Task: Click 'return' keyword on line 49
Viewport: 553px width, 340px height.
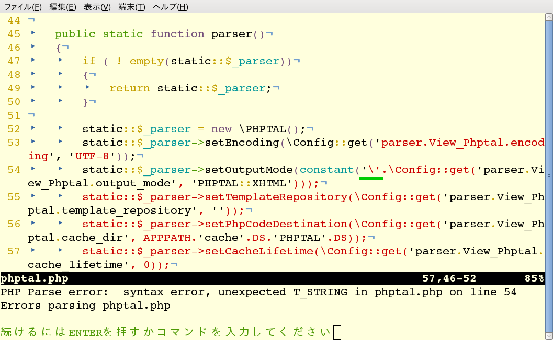Action: tap(130, 88)
